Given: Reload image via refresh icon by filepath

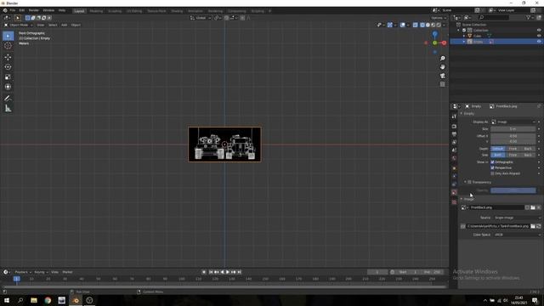Looking at the screenshot, I should (538, 226).
